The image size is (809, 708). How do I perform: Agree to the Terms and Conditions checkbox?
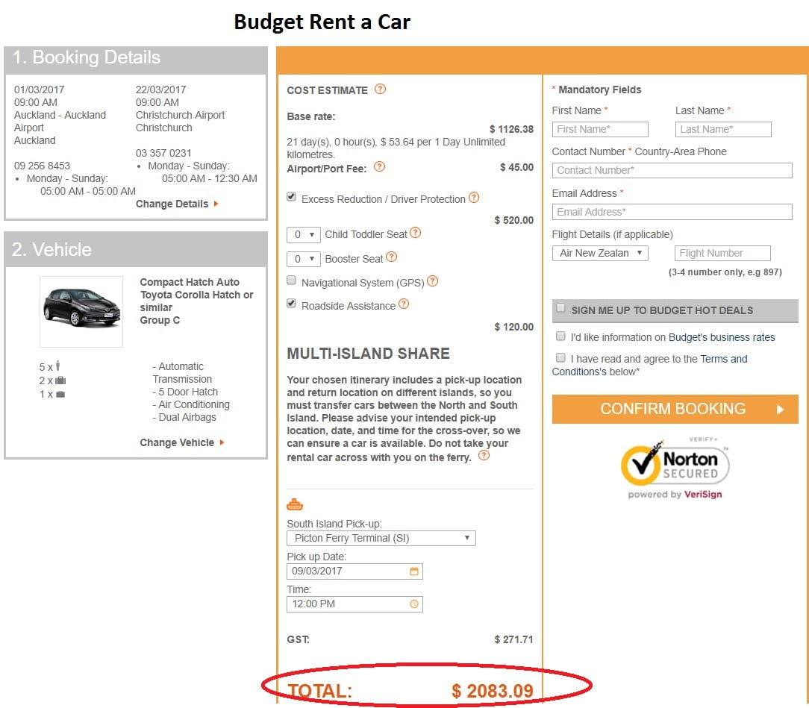point(560,357)
